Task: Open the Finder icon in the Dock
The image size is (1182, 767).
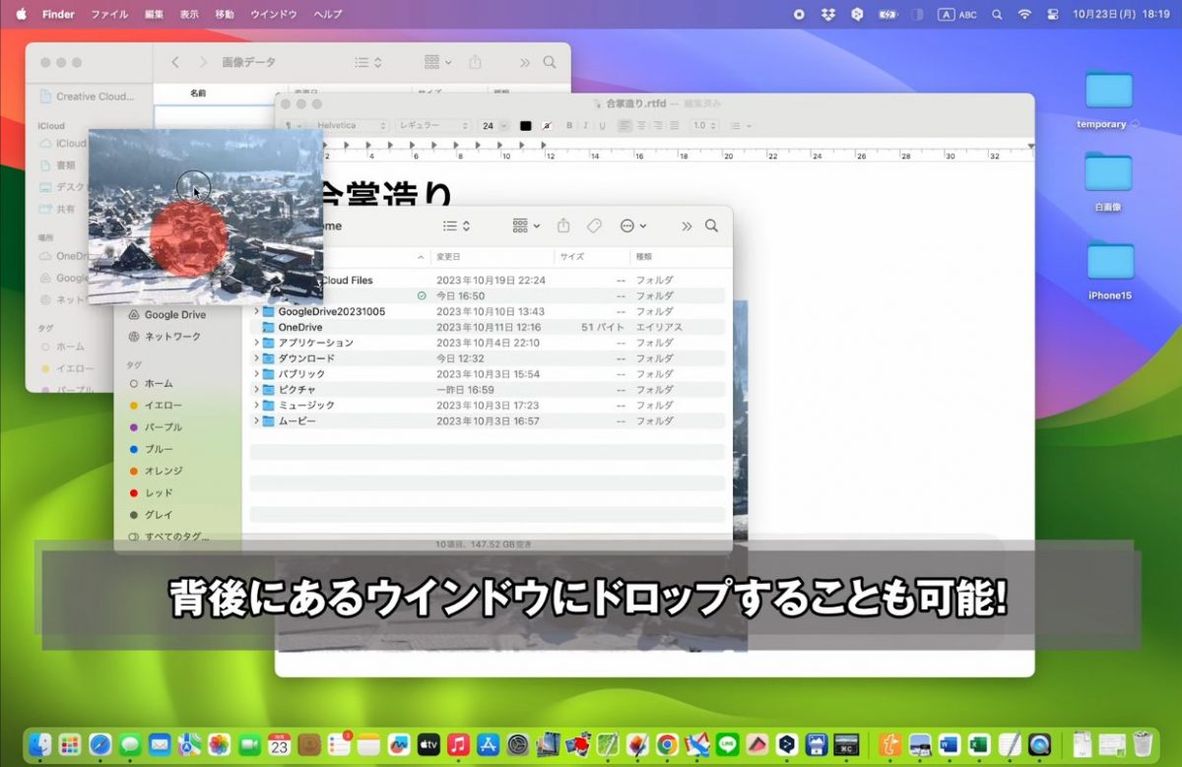Action: [x=40, y=744]
